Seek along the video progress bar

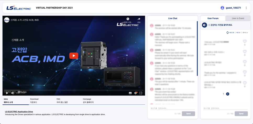(74, 90)
